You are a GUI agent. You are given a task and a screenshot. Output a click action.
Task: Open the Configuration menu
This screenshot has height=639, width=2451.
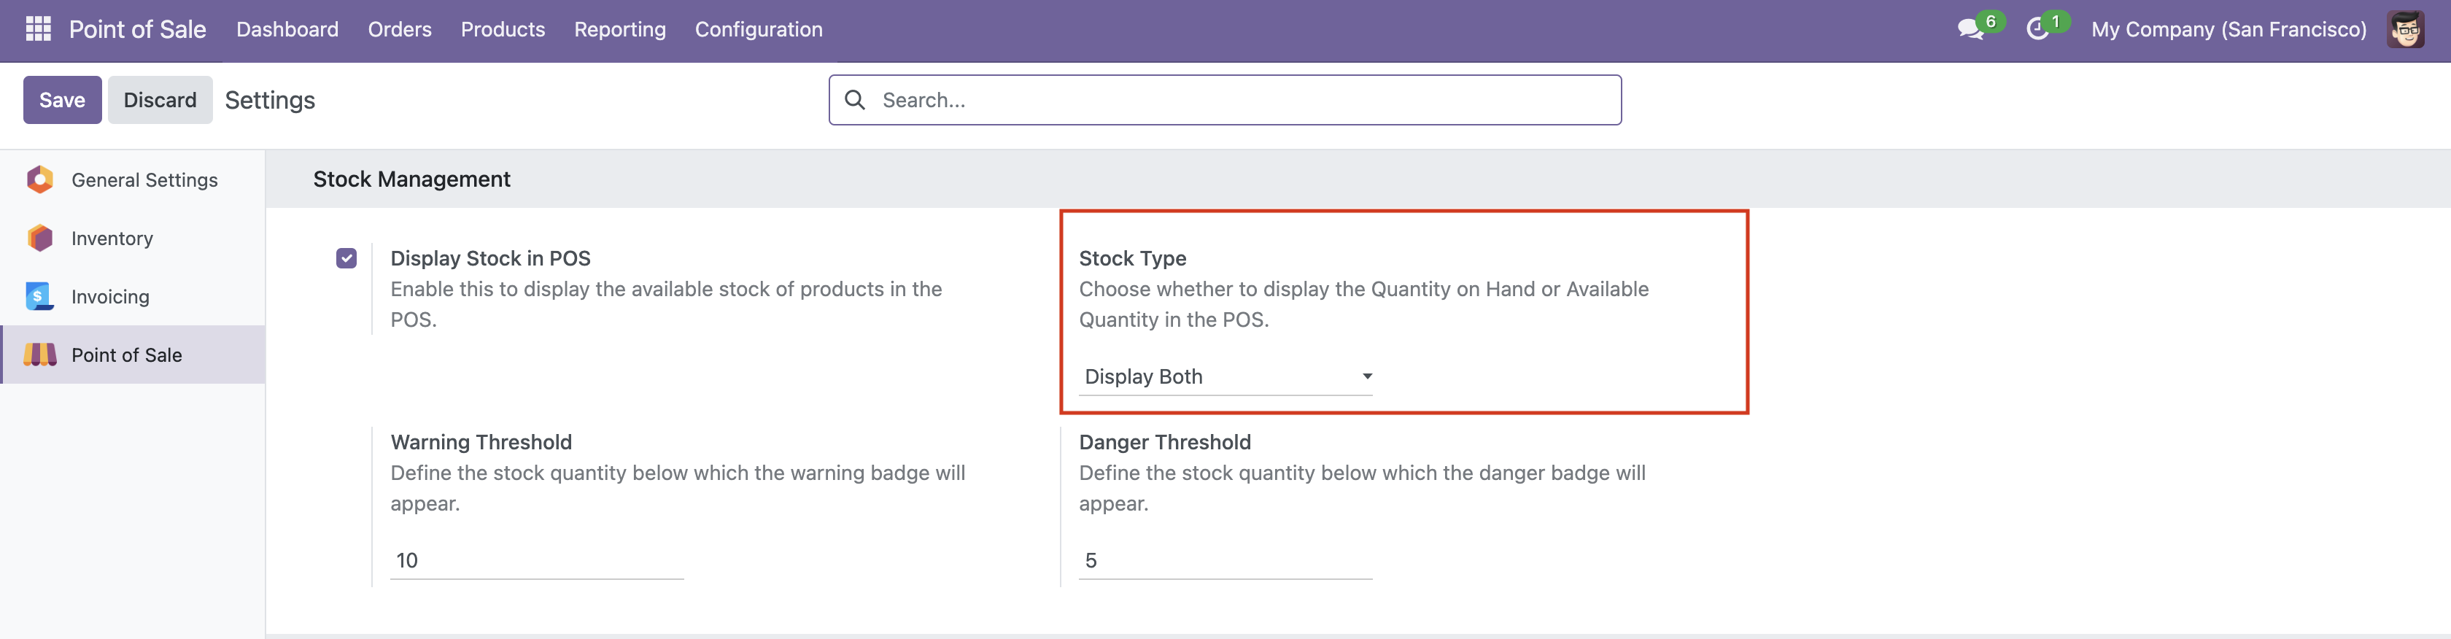(759, 29)
